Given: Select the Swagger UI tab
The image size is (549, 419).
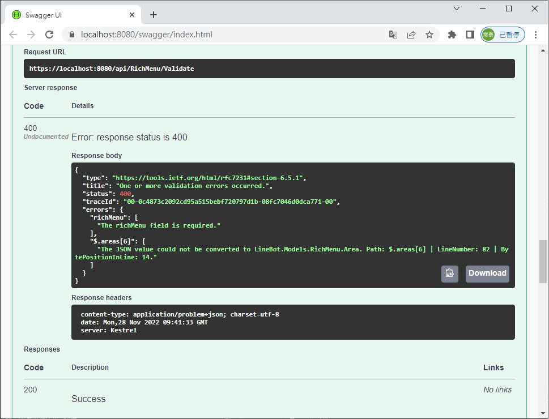Looking at the screenshot, I should click(x=73, y=15).
